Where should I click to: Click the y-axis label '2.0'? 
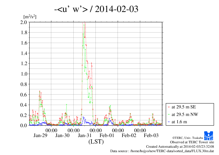24,22
